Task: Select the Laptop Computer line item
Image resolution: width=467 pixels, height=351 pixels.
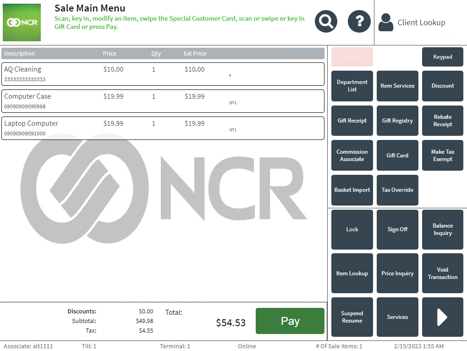Action: (163, 128)
